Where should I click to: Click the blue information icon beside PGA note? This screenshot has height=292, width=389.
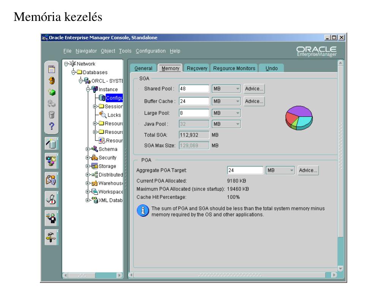[x=143, y=211]
